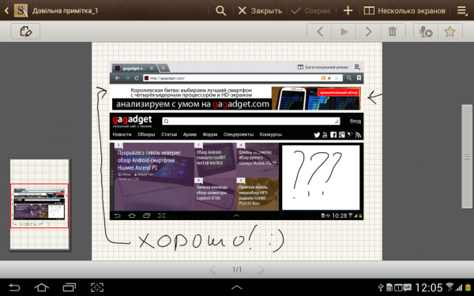This screenshot has height=296, width=474.
Task: Click Конкурсы in the gagadget menu
Action: (x=270, y=134)
